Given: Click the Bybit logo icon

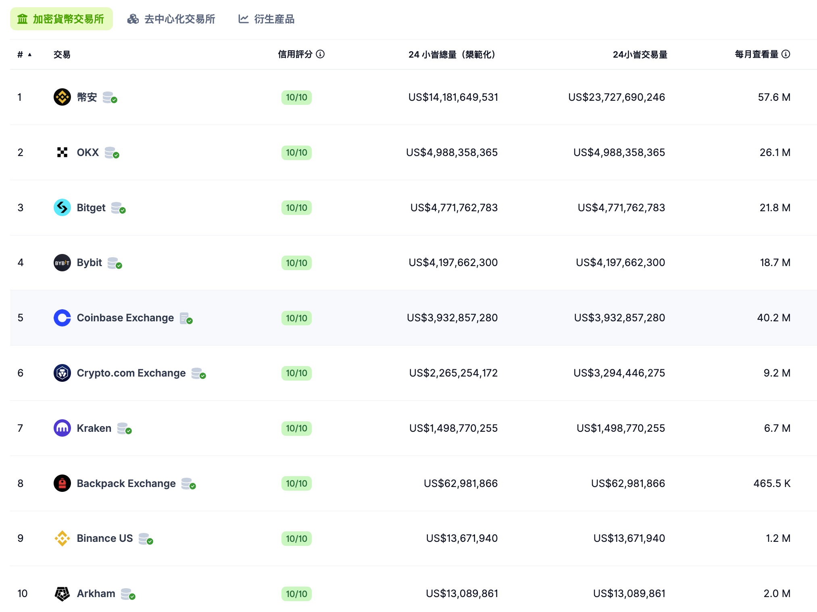Looking at the screenshot, I should coord(62,263).
